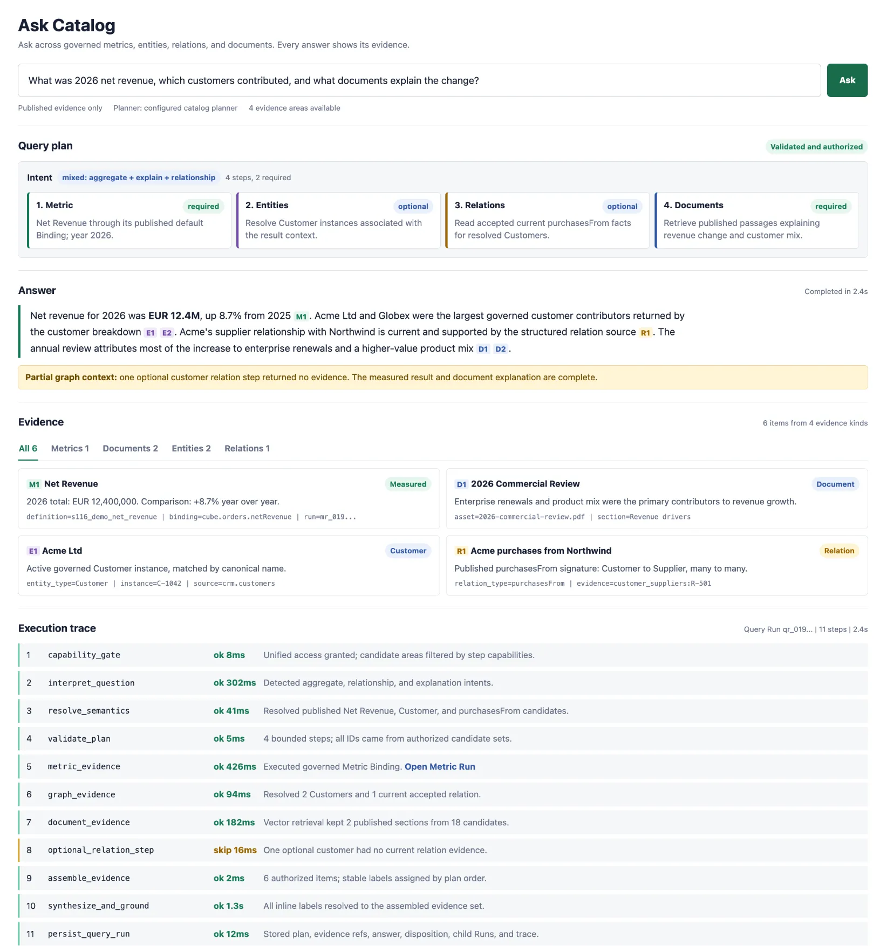The width and height of the screenshot is (887, 946).
Task: Switch to the Metrics 1 tab
Action: point(70,449)
